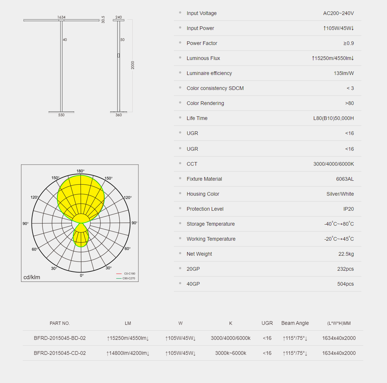
Task: Click the cd/klm unit label
Action: coord(32,277)
